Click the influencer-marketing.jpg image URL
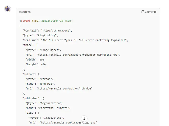The width and height of the screenshot is (169, 126). pyautogui.click(x=78, y=55)
